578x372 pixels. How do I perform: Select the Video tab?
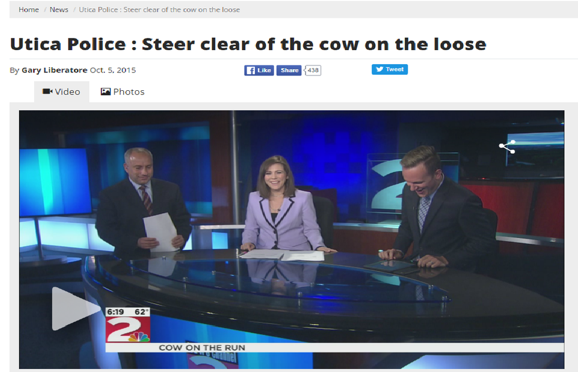tap(61, 92)
